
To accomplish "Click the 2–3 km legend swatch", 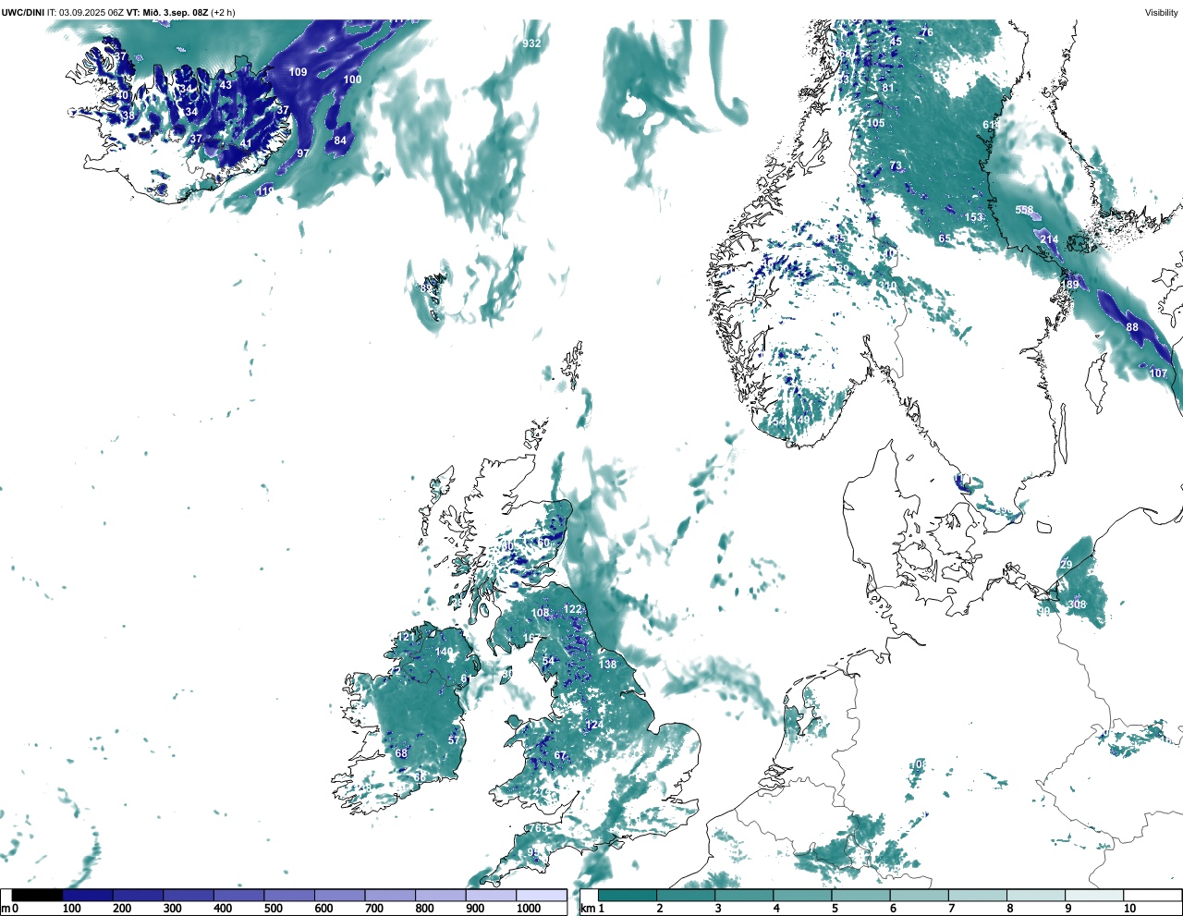I will click(686, 895).
